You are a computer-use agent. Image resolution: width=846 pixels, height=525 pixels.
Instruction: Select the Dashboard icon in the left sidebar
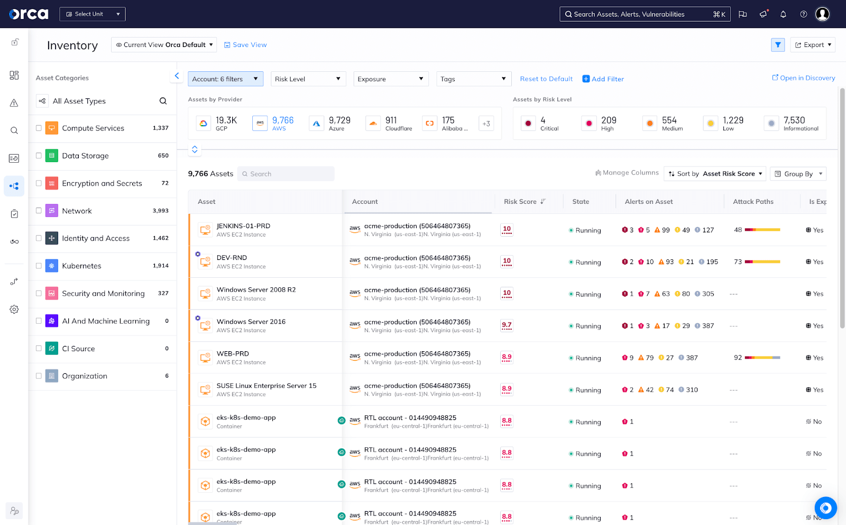(14, 75)
